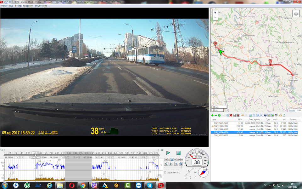Click the crop selection frame icon
Viewport: 302px width, 189px height.
(254, 115)
